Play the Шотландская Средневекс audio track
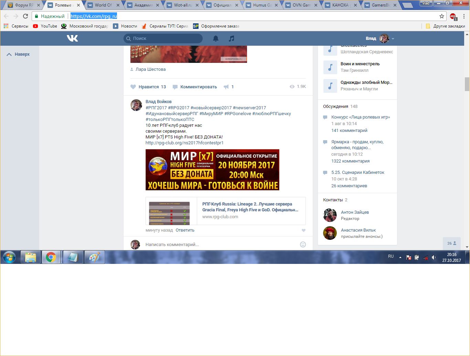 click(x=330, y=50)
